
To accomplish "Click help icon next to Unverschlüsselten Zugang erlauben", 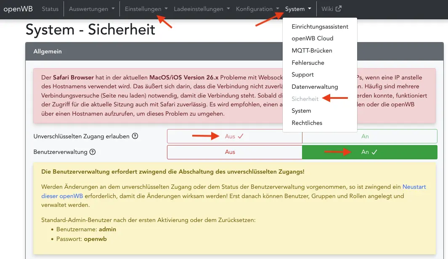I will point(135,136).
